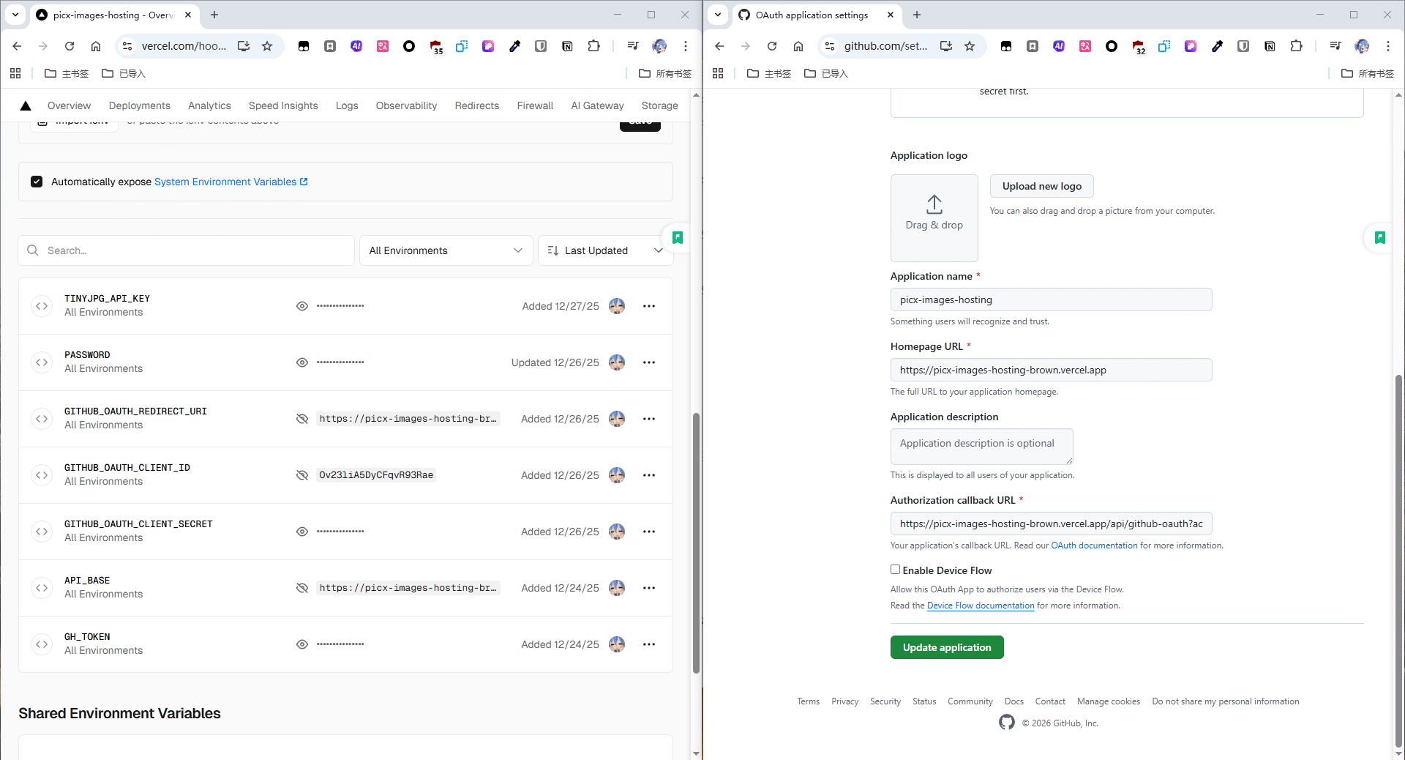This screenshot has width=1405, height=760.
Task: Hide the GITHUB_OAUTH_REDIRECT_URI value
Action: pos(301,419)
